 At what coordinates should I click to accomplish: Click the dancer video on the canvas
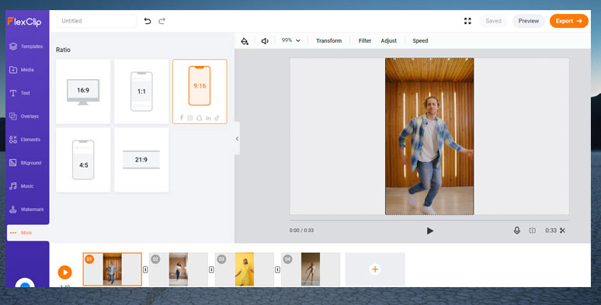coord(429,137)
